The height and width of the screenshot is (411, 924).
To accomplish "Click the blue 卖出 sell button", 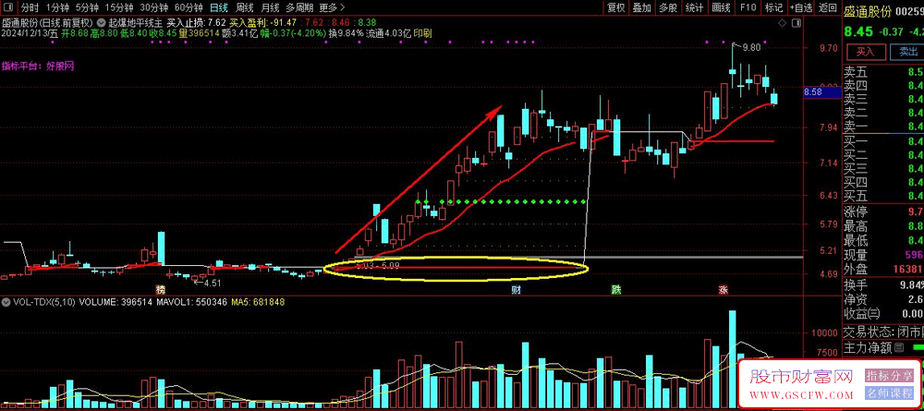I will pyautogui.click(x=908, y=51).
